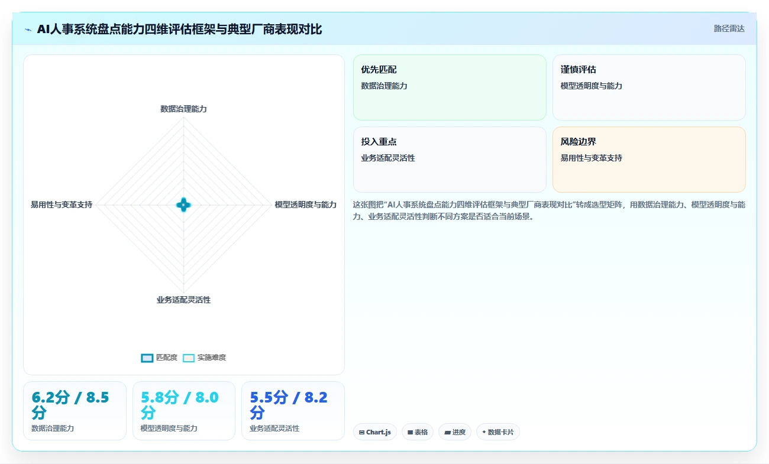The image size is (769, 464).
Task: Click the 匹配度 legend label
Action: [167, 358]
